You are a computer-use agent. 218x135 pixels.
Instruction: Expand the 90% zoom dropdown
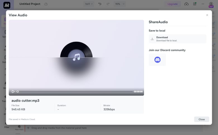[x=120, y=4]
